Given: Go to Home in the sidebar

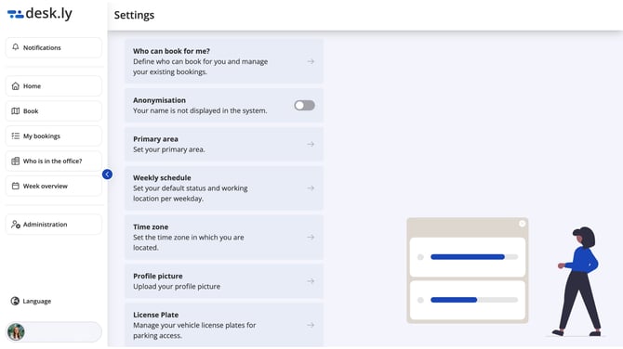Looking at the screenshot, I should coord(54,86).
